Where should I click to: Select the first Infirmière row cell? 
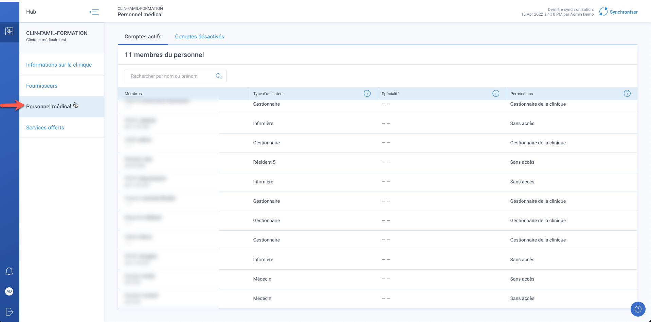click(263, 124)
